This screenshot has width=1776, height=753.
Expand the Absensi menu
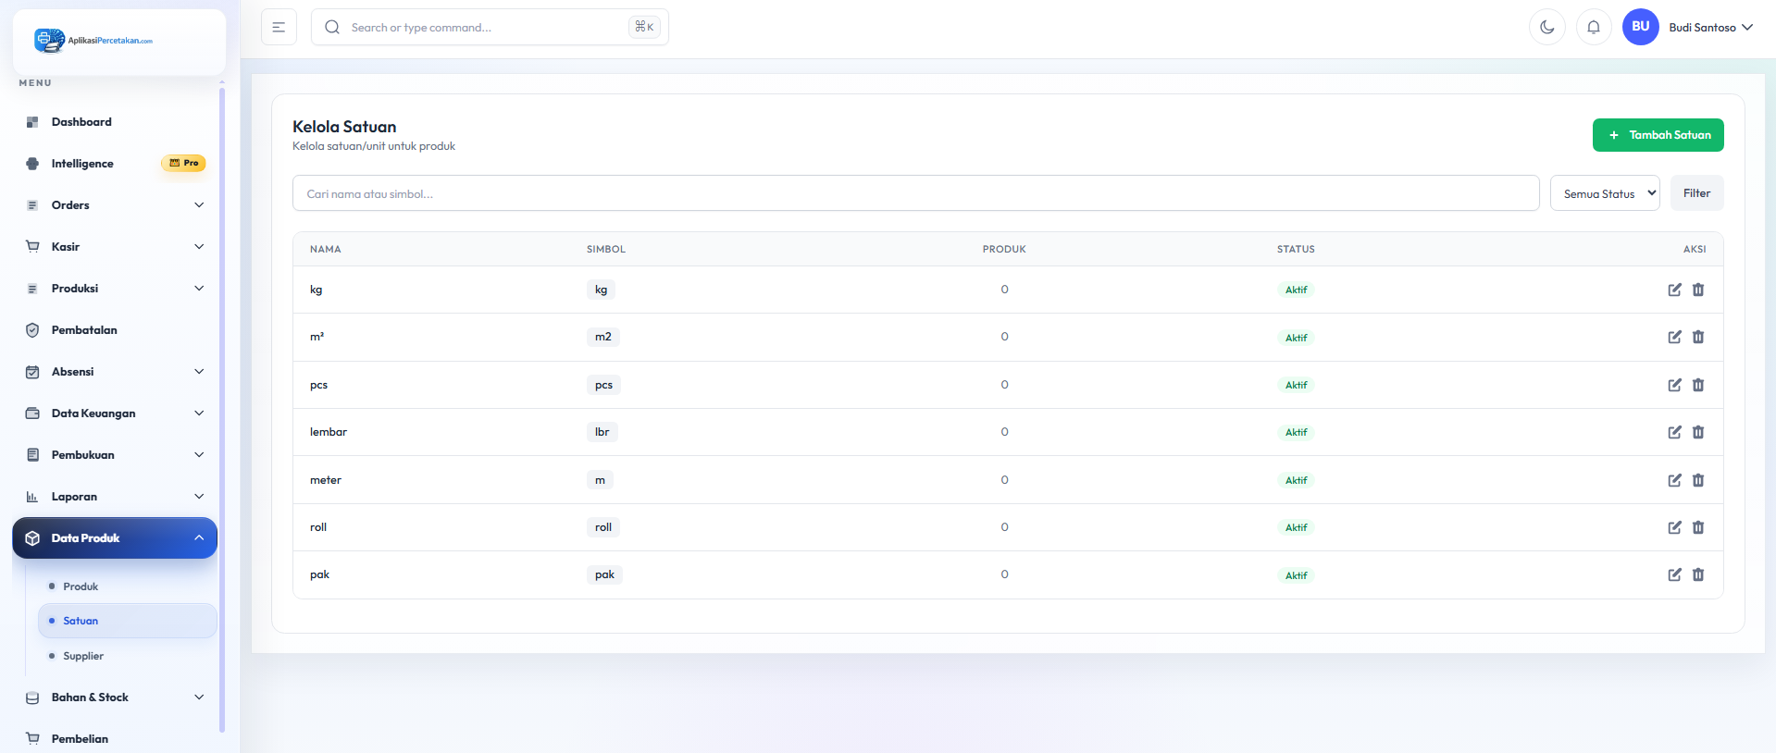pos(115,372)
